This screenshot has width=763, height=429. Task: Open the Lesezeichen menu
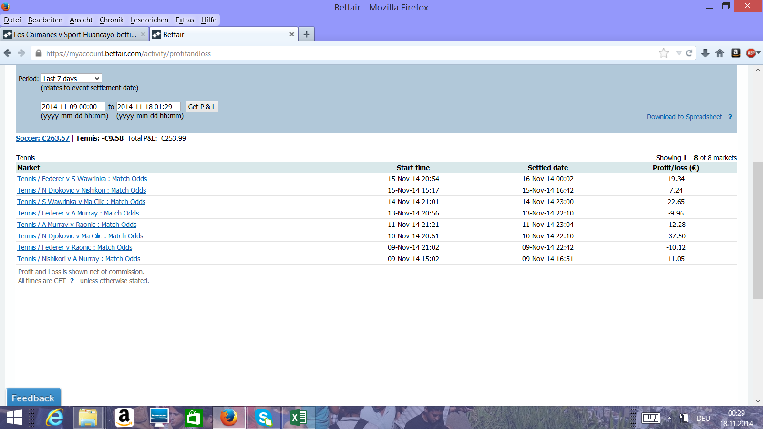coord(149,20)
